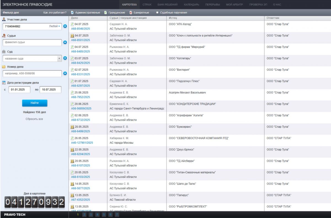Image resolution: width=331 pixels, height=218 pixels.
Task: Expand the court name dropdown arrow
Action: tap(60, 58)
